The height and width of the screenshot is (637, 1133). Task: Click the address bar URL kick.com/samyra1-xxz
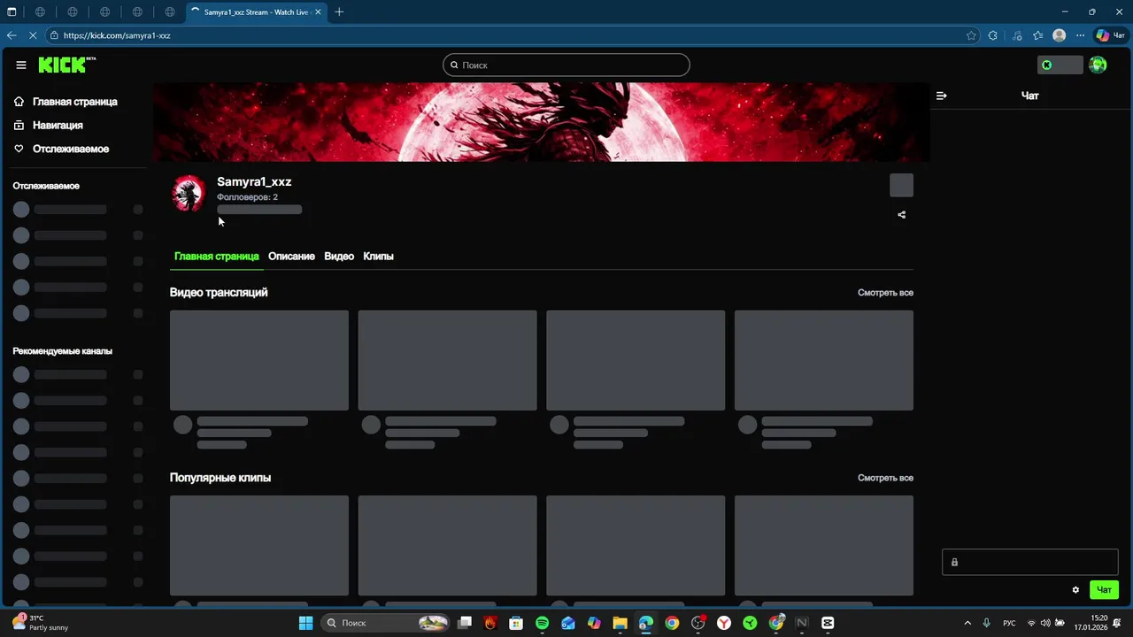(117, 35)
